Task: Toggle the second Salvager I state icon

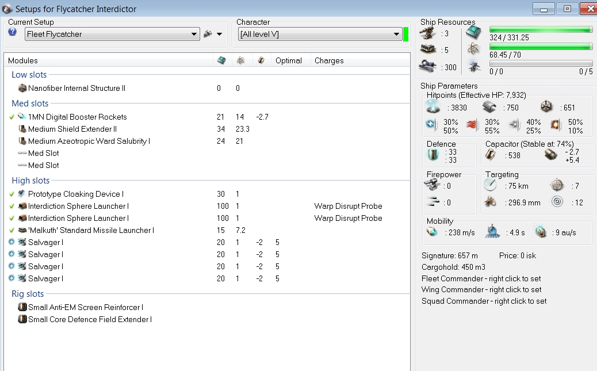Action: pyautogui.click(x=12, y=254)
